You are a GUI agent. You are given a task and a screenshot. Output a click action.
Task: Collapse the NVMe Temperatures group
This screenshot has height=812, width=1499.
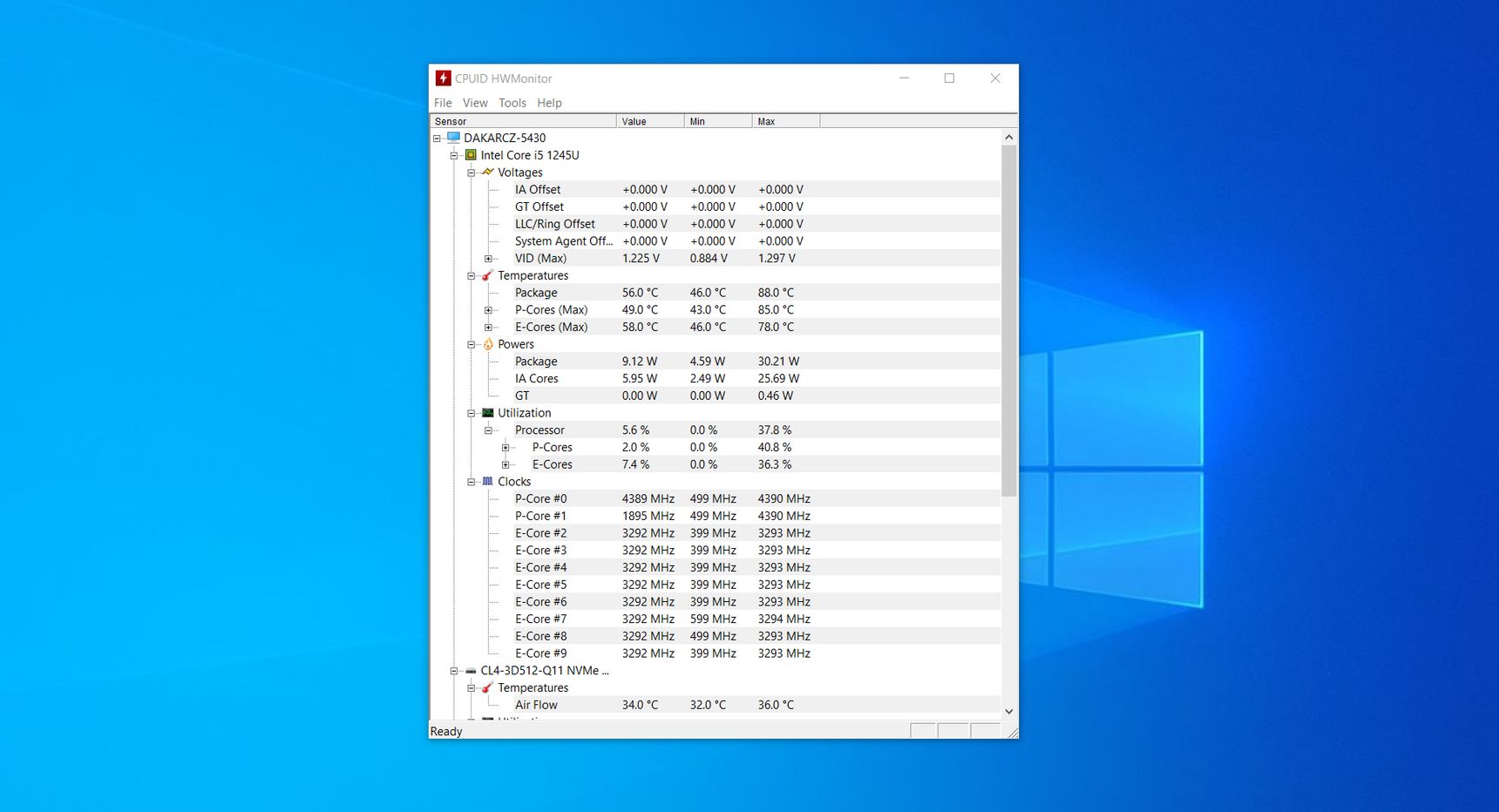coord(471,688)
